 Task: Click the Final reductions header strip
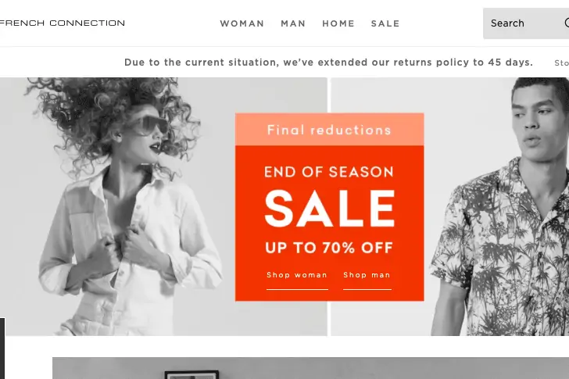pos(330,130)
